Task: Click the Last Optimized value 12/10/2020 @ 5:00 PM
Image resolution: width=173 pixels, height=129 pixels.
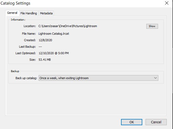Action: [x=54, y=53]
